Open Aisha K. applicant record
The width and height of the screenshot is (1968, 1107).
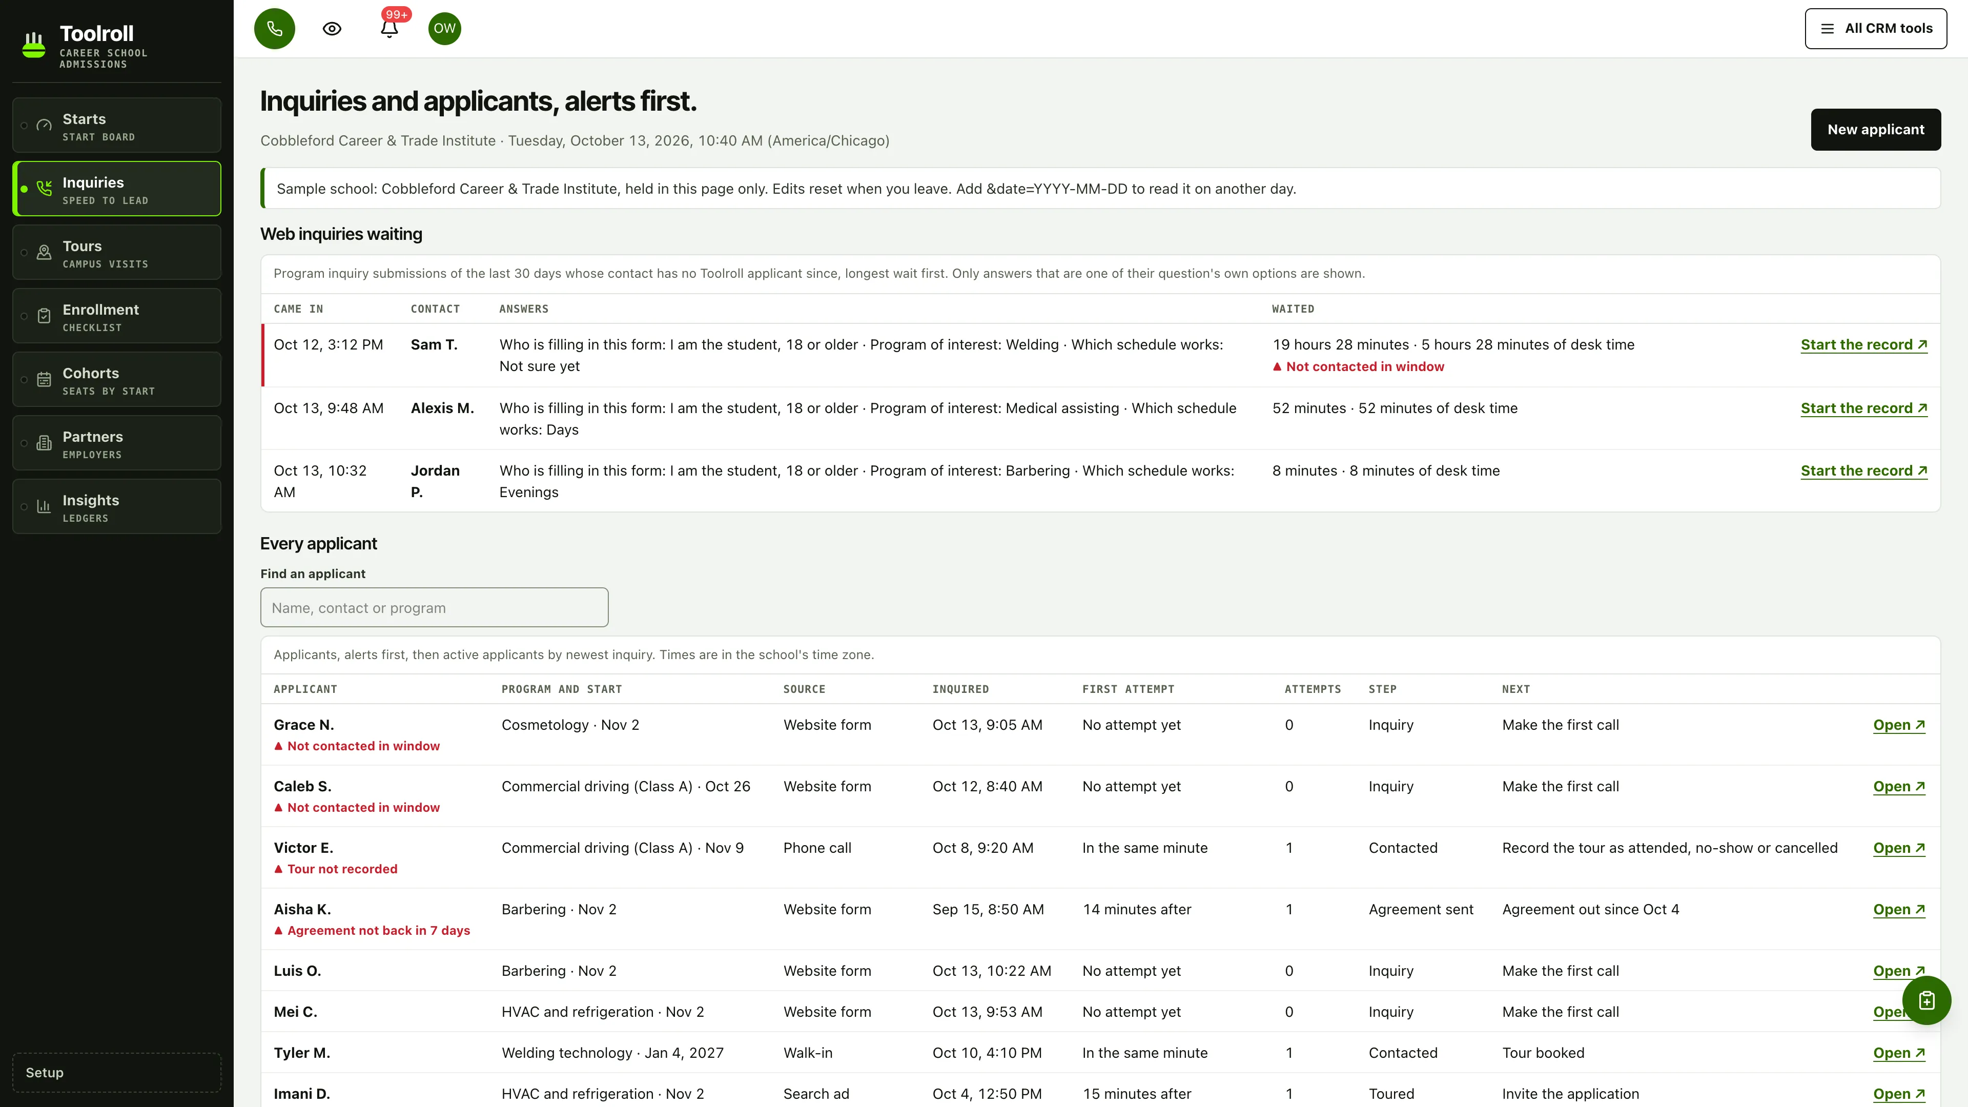[x=1898, y=909]
